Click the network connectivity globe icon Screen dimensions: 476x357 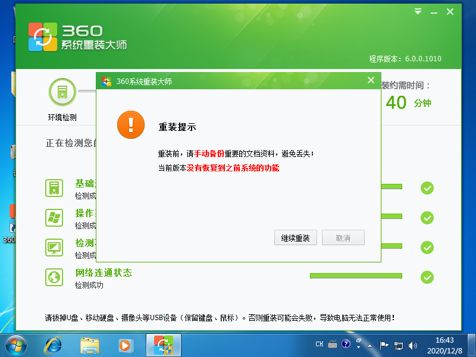click(x=54, y=277)
